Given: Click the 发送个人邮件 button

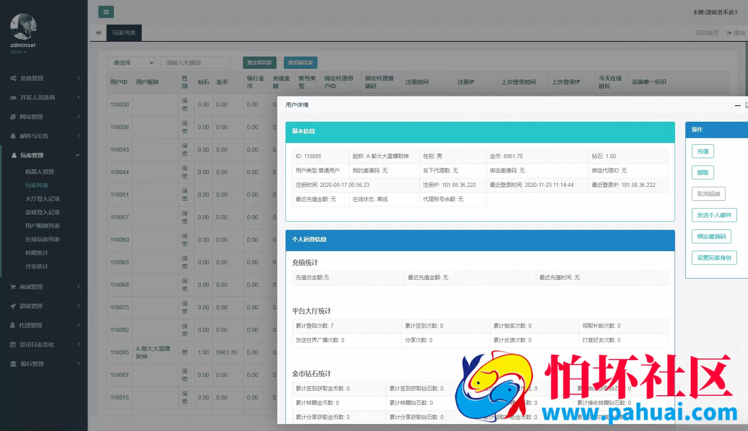Looking at the screenshot, I should pyautogui.click(x=714, y=215).
